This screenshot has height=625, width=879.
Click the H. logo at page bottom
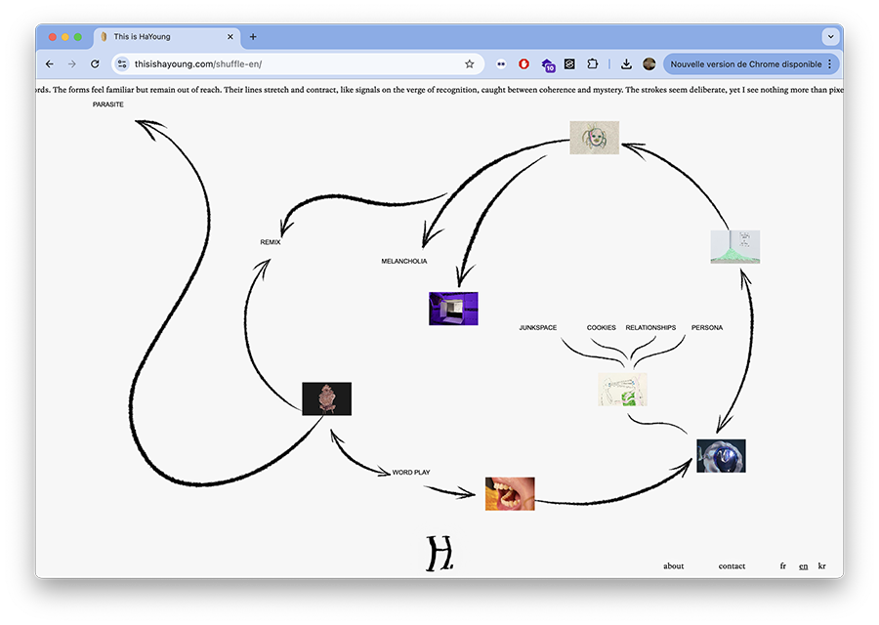click(439, 555)
